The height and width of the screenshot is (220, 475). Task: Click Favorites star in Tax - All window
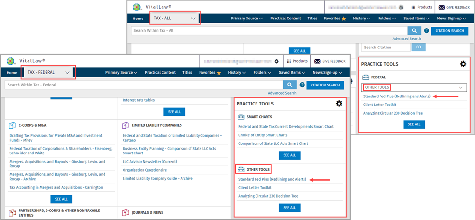(x=344, y=19)
